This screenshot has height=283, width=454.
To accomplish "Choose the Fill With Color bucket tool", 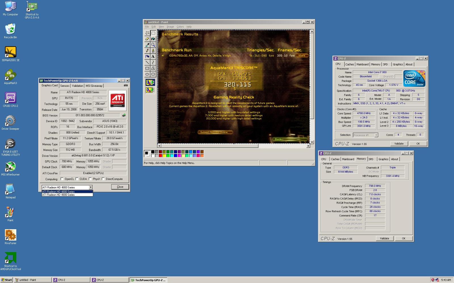I will pyautogui.click(x=153, y=39).
